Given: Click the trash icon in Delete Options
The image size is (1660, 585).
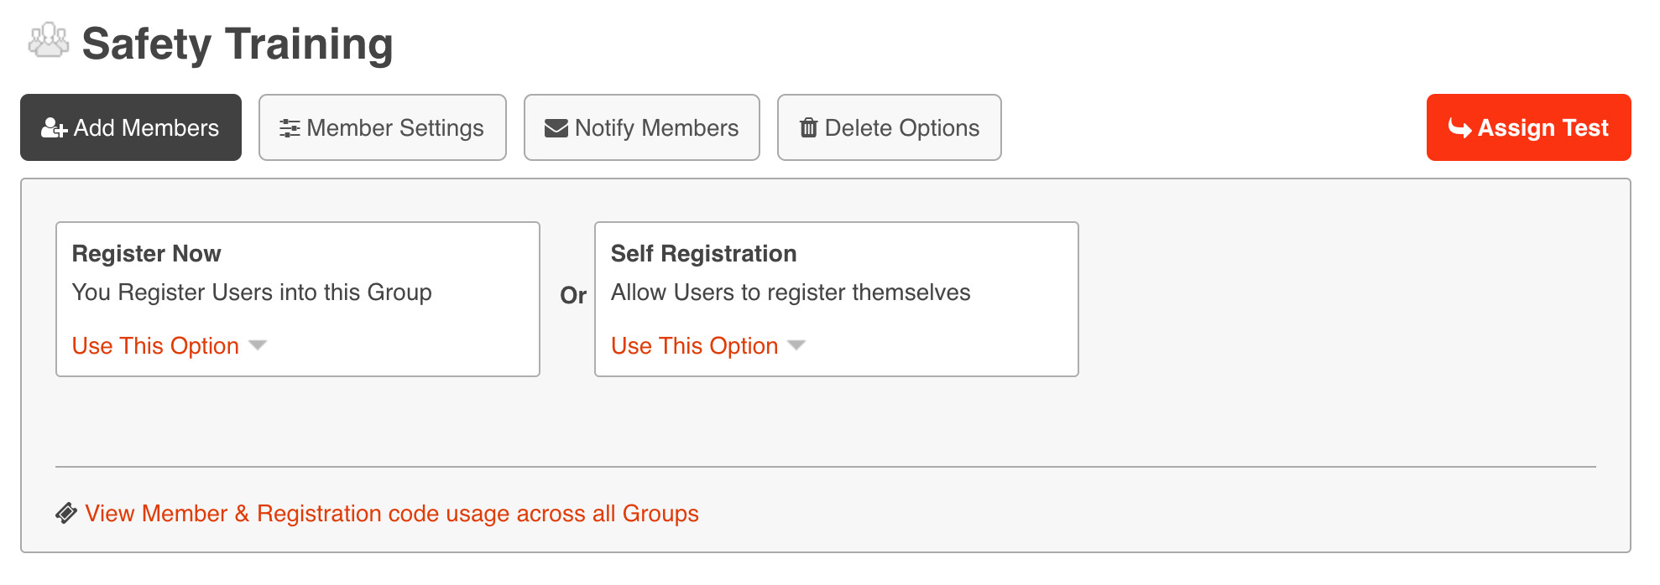Looking at the screenshot, I should tap(808, 128).
